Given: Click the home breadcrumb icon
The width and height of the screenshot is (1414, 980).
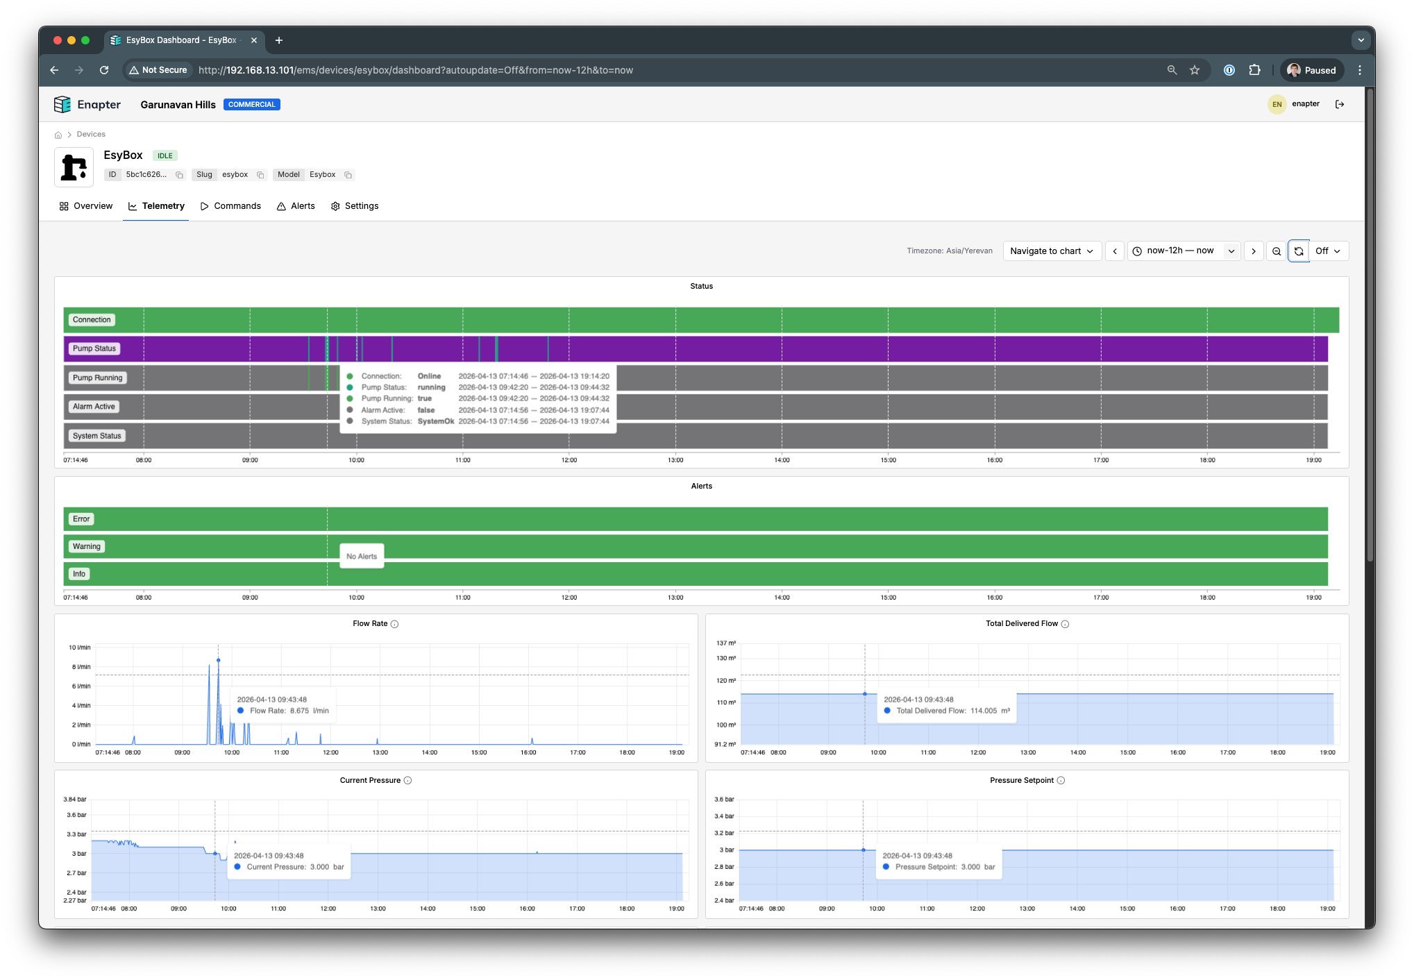Looking at the screenshot, I should pyautogui.click(x=58, y=135).
